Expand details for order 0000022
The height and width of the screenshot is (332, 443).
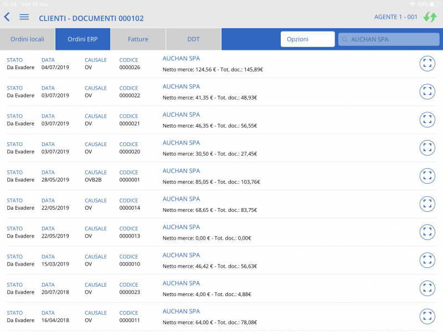click(427, 91)
